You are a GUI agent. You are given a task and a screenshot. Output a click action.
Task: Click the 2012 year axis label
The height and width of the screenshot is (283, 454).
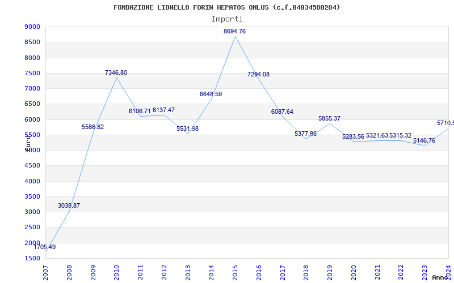click(164, 273)
